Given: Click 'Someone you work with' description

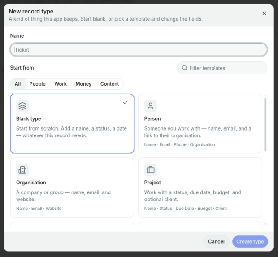Looking at the screenshot, I should (198, 132).
